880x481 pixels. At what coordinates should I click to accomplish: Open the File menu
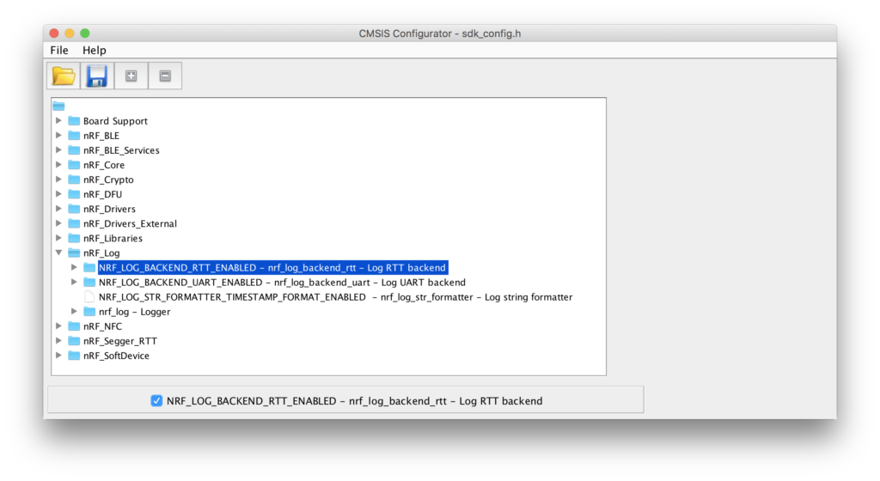coord(59,50)
